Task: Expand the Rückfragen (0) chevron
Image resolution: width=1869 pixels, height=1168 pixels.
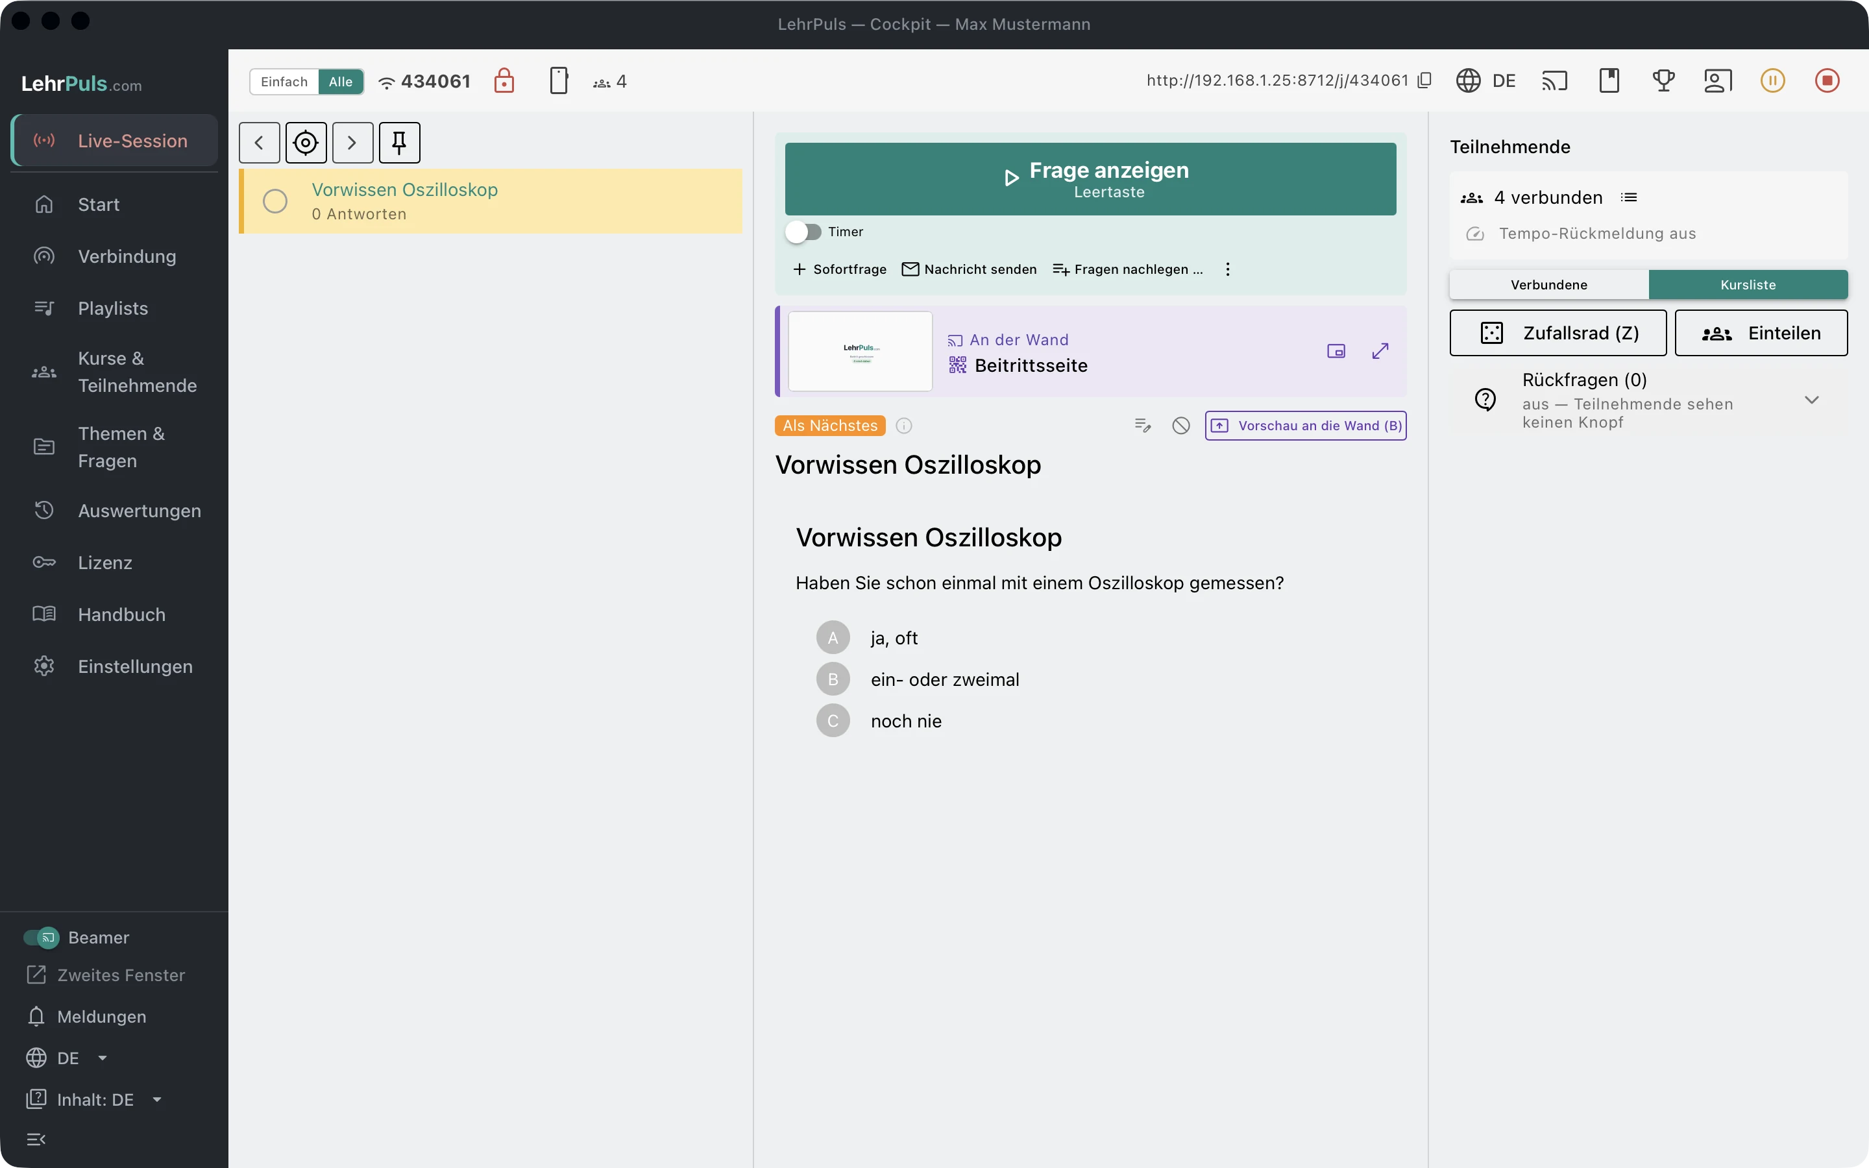Action: point(1812,400)
